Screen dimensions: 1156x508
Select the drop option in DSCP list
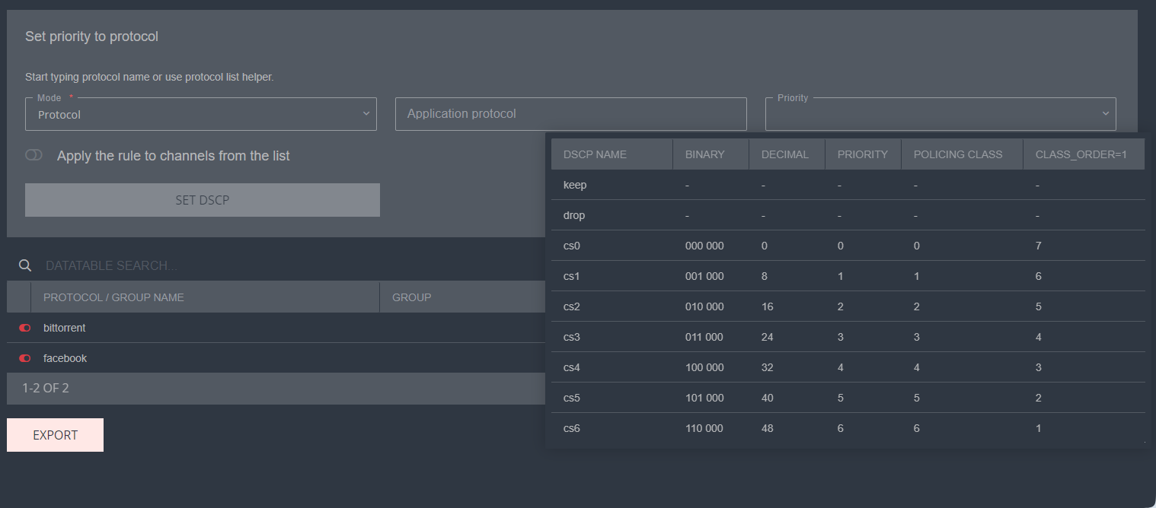574,215
